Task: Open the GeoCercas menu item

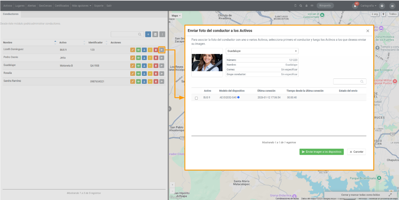Action: pyautogui.click(x=45, y=6)
